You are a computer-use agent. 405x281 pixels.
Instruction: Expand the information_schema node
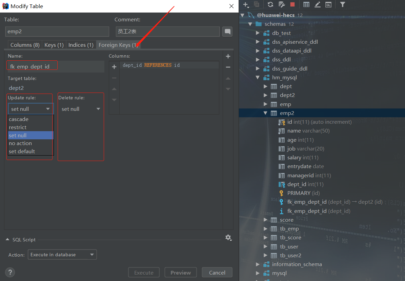[x=258, y=264]
